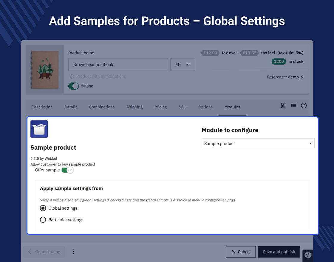Click the Reference: demo_9 text
This screenshot has width=334, height=262.
285,77
